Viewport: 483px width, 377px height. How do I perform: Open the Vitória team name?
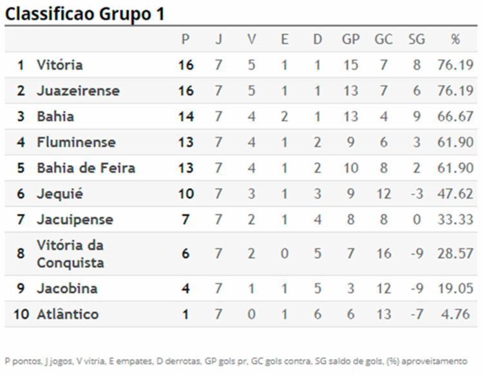60,65
